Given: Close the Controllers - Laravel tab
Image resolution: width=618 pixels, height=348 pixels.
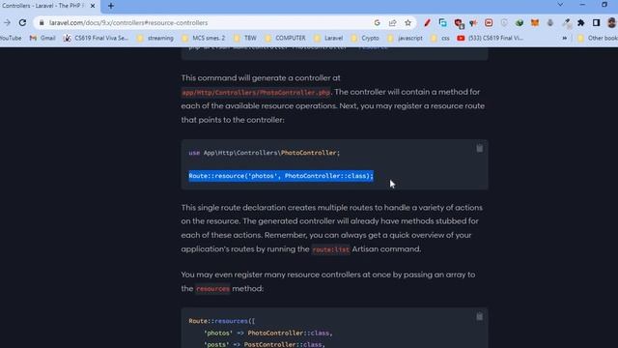Looking at the screenshot, I should pyautogui.click(x=93, y=6).
